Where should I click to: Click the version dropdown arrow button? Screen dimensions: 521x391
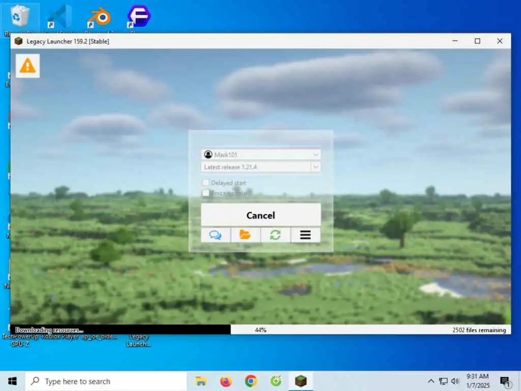315,167
